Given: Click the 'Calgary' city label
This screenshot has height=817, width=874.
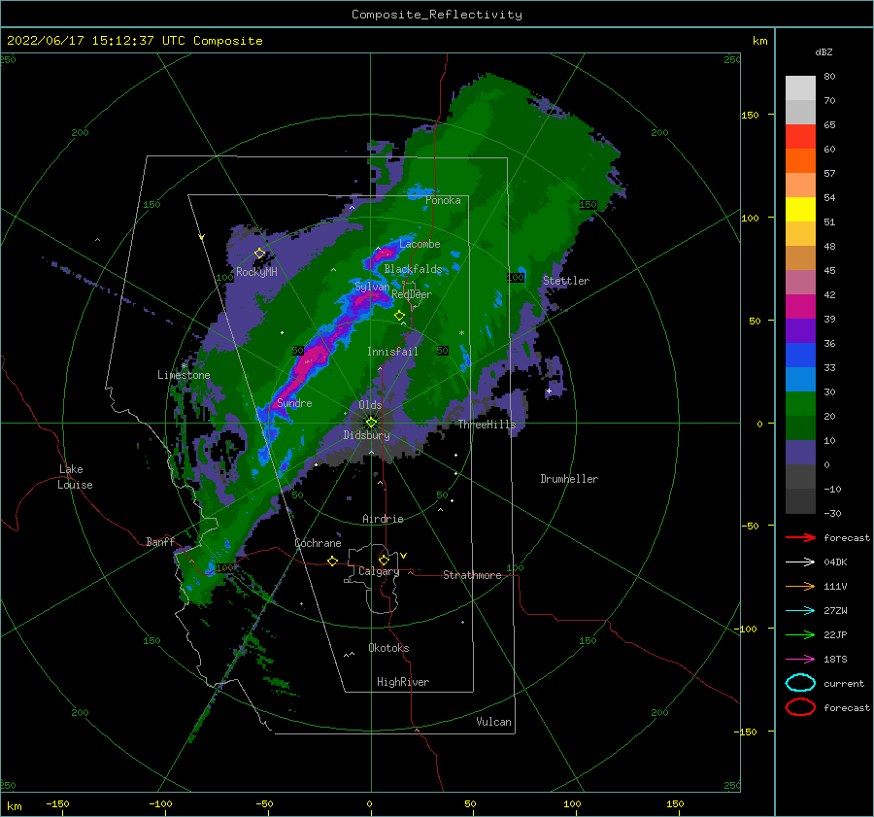Looking at the screenshot, I should tap(379, 571).
